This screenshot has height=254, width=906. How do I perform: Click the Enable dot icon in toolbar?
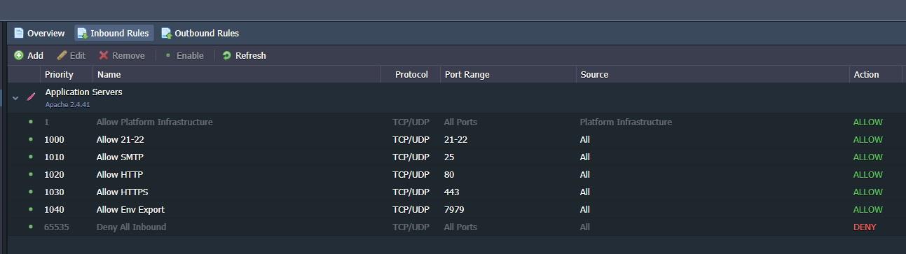168,55
